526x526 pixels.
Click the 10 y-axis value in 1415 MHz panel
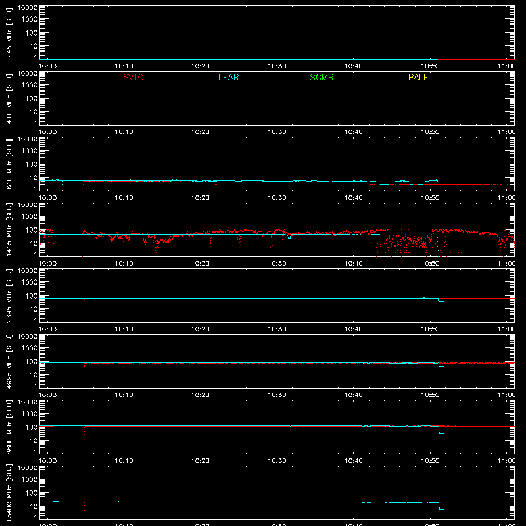34,243
